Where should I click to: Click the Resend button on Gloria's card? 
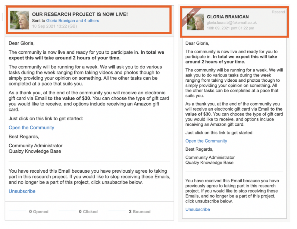pyautogui.click(x=278, y=12)
